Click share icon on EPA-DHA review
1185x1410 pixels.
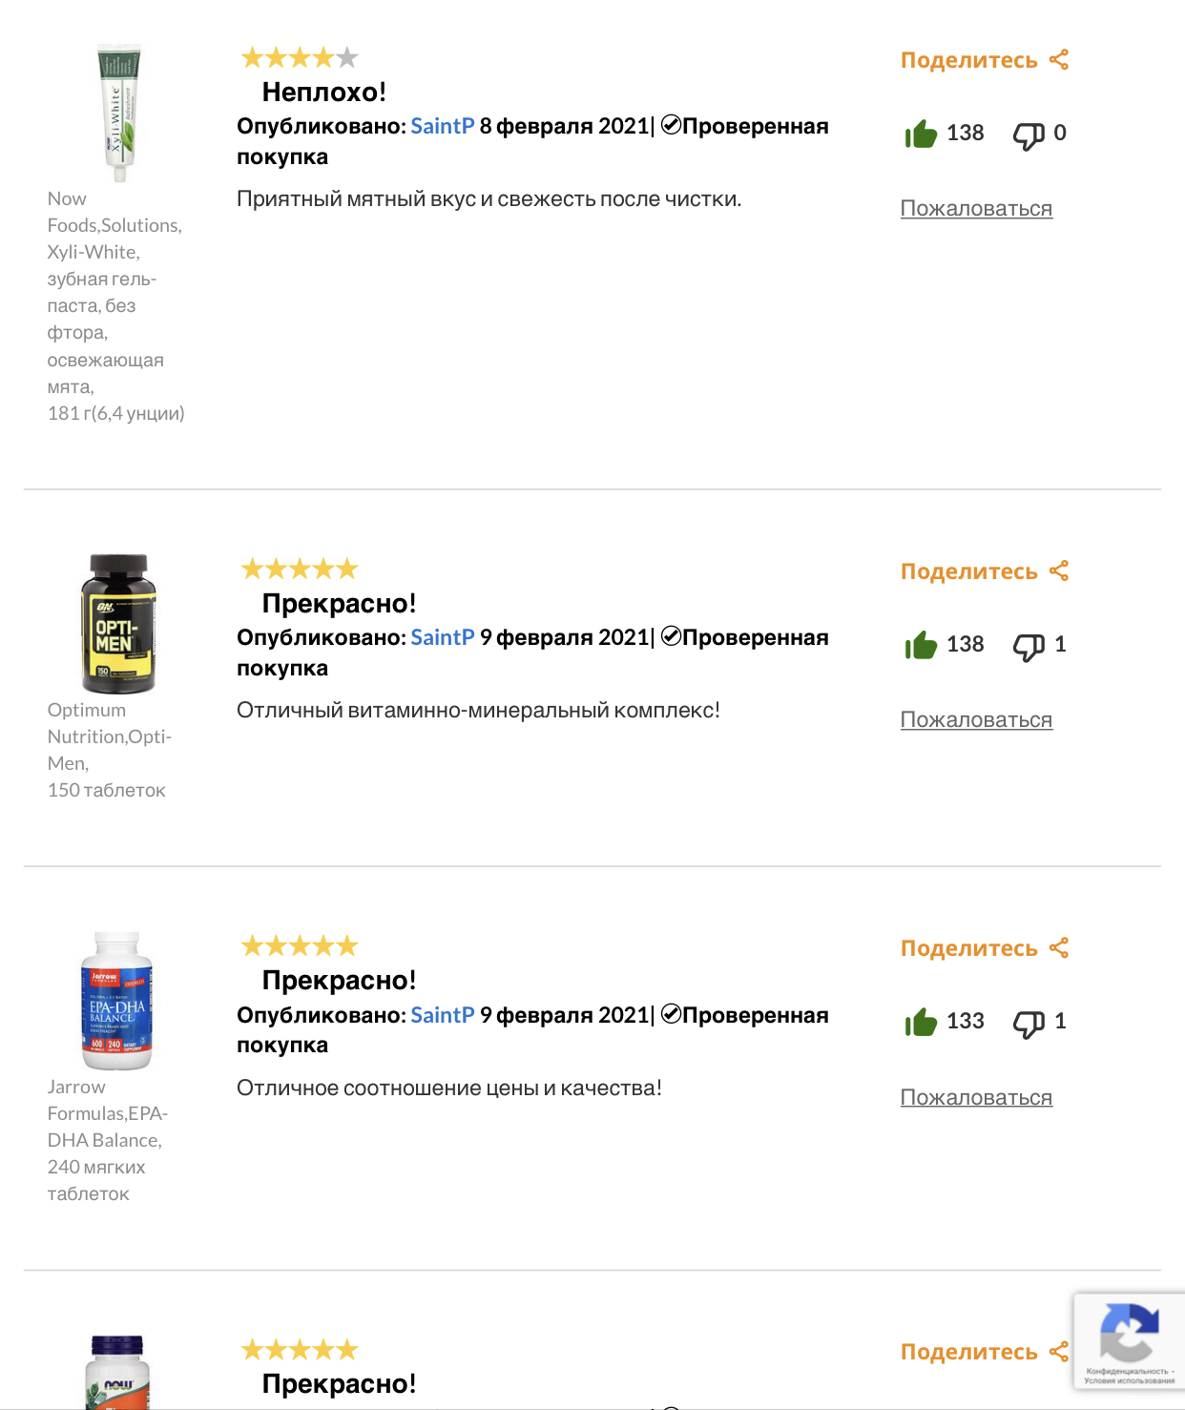tap(1058, 947)
